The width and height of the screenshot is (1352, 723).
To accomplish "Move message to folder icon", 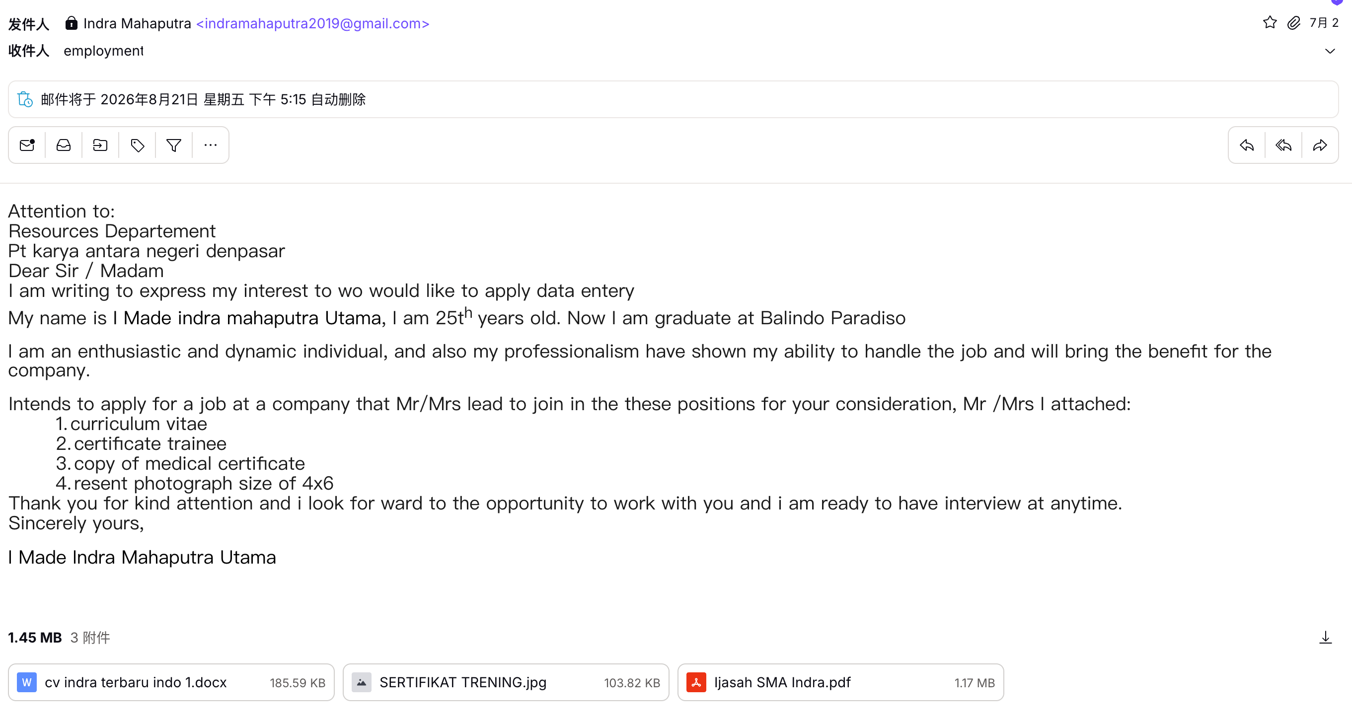I will tap(100, 145).
